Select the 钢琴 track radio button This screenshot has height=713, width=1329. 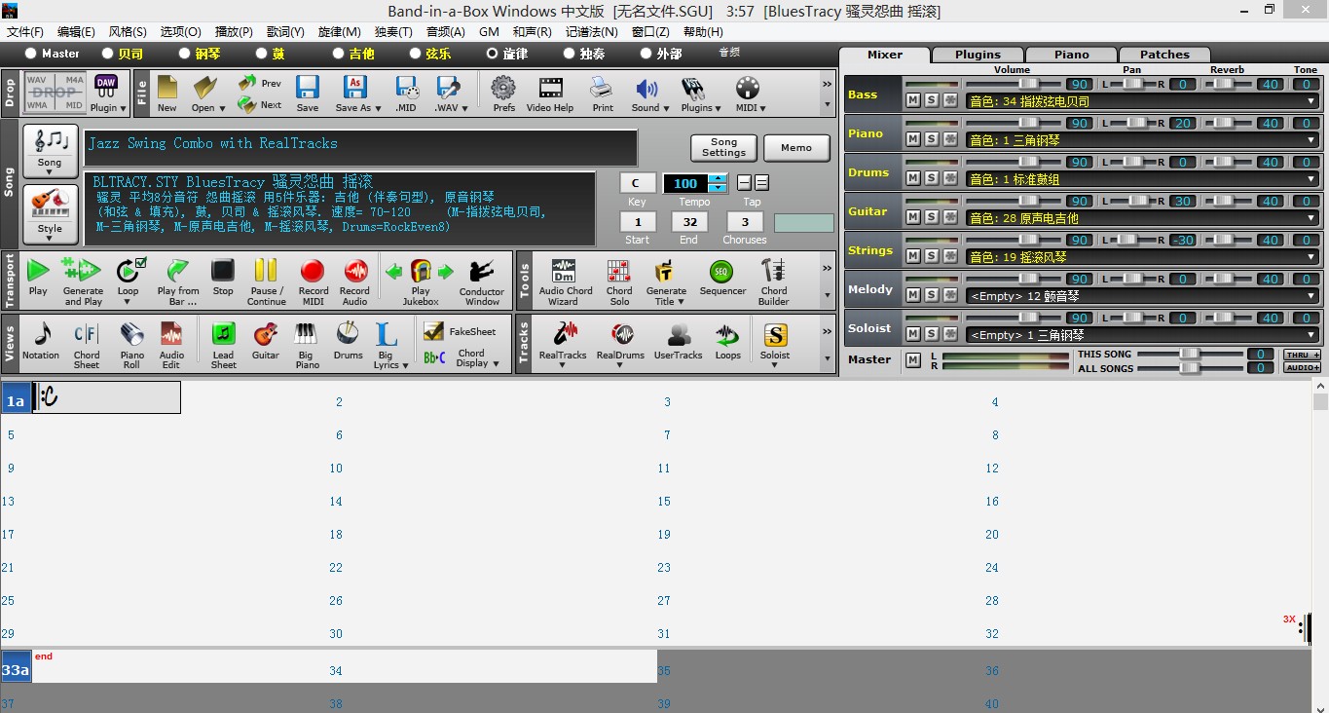pos(185,54)
